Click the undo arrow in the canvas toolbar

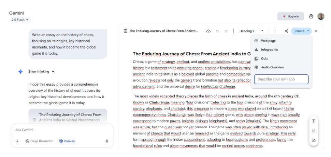point(217,31)
